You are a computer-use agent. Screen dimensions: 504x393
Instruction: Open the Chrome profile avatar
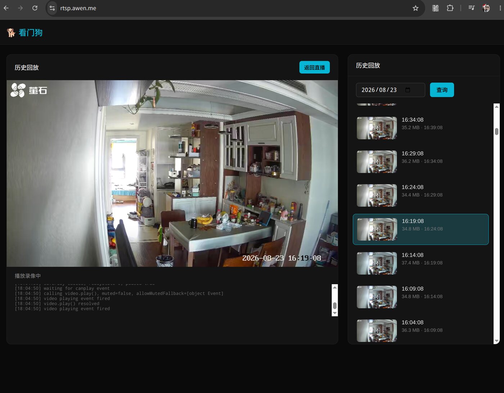click(x=486, y=8)
